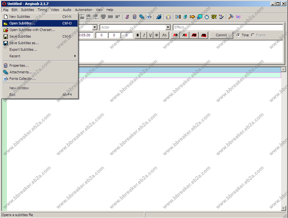Select the Frame radio button
The image size is (288, 218).
[x=253, y=35]
